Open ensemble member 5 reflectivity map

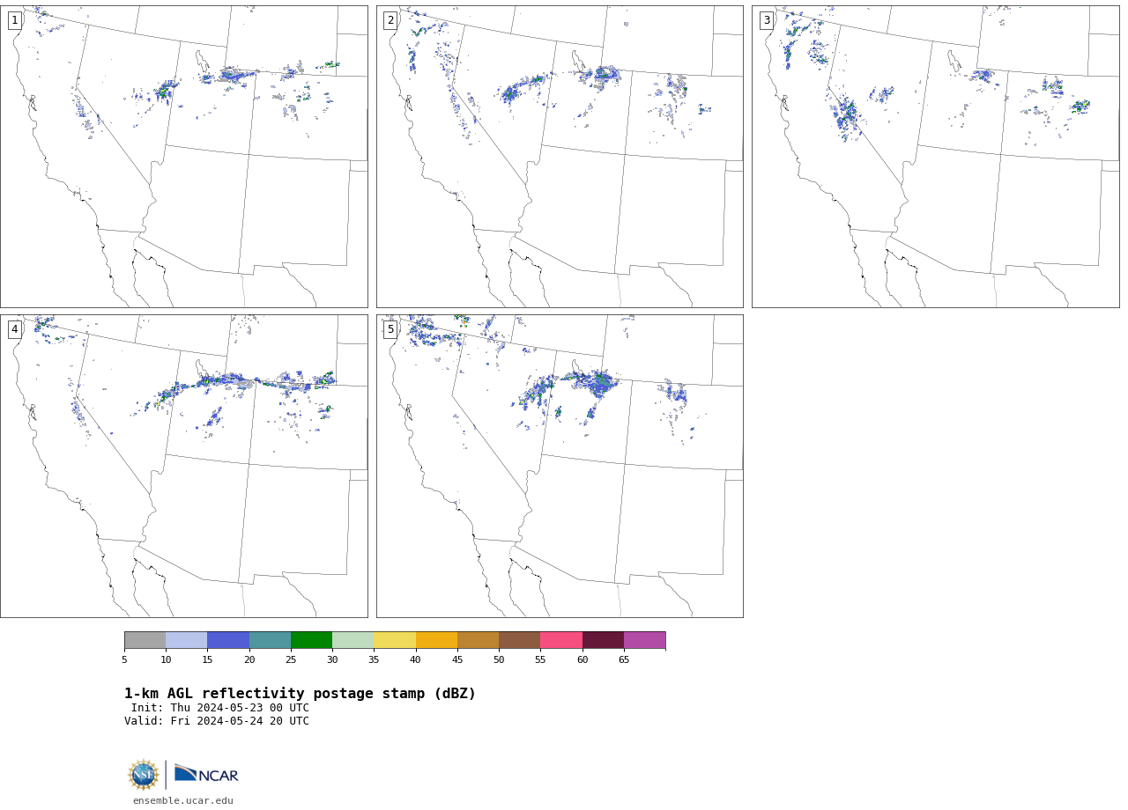560,466
